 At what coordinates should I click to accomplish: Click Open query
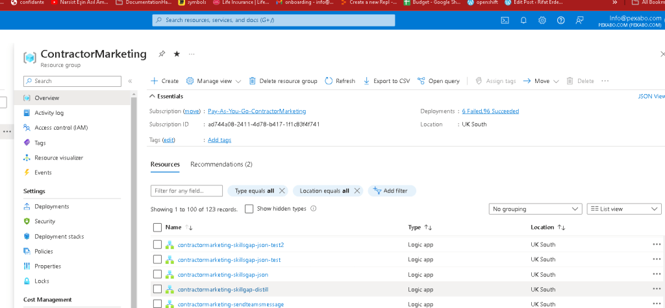[x=438, y=81]
